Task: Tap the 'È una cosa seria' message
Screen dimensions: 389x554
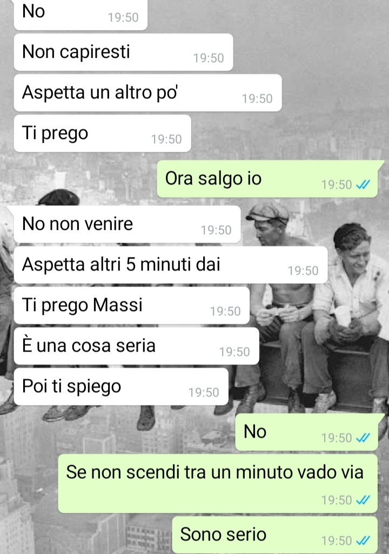Action: click(136, 346)
